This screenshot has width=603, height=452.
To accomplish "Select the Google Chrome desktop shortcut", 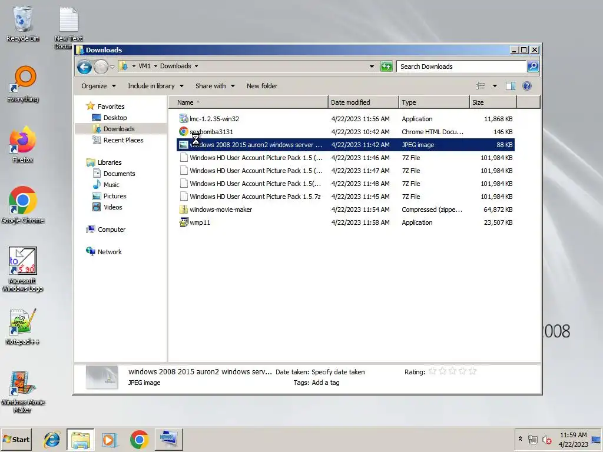I will (x=22, y=205).
